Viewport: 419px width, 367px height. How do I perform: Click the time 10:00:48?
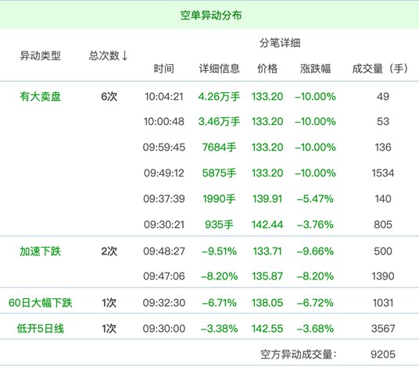click(x=164, y=122)
